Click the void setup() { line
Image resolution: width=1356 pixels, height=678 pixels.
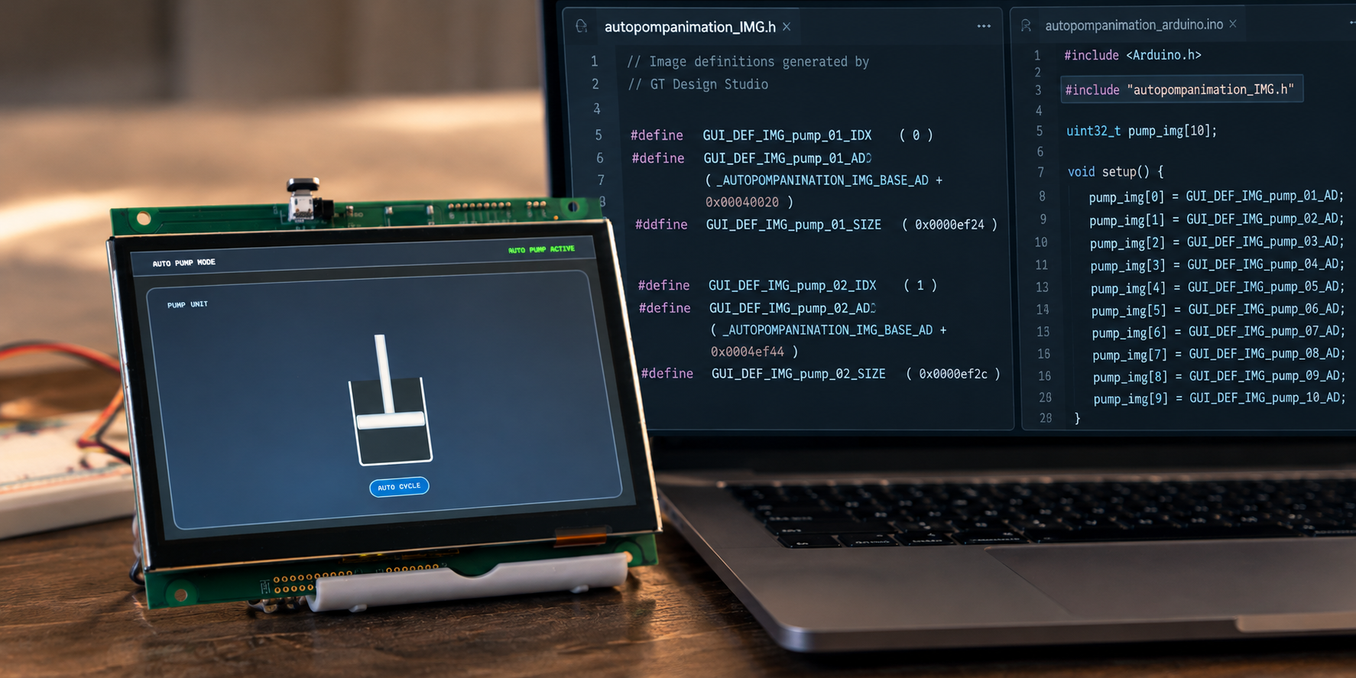click(1115, 172)
